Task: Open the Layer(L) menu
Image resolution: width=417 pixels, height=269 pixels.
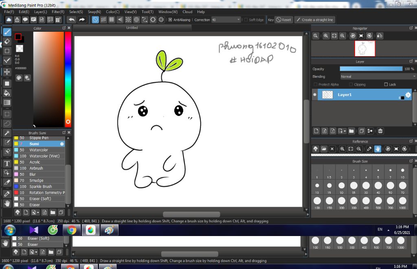Action: click(40, 12)
